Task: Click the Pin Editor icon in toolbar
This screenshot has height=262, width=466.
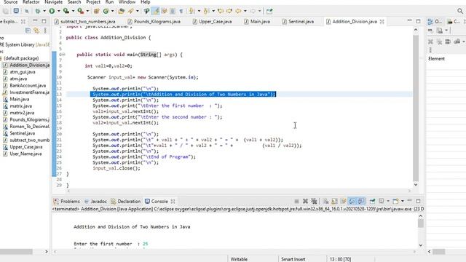Action: [x=269, y=12]
